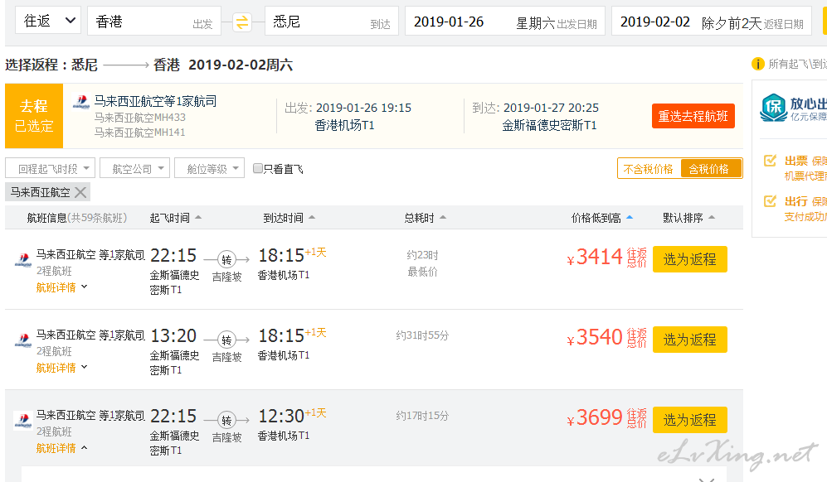The image size is (827, 482).
Task: Change departure date 2019-01-26
Action: (505, 22)
